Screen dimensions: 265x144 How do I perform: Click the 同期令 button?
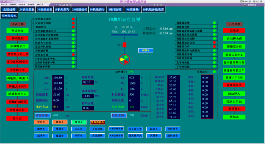point(146,51)
